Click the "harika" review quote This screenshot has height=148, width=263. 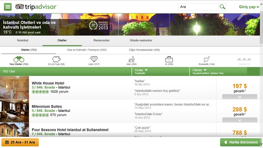(139, 81)
